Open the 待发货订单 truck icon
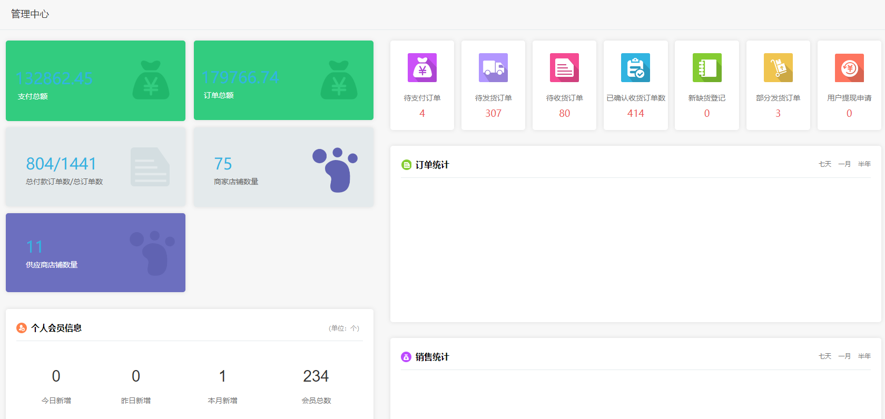 (x=493, y=67)
